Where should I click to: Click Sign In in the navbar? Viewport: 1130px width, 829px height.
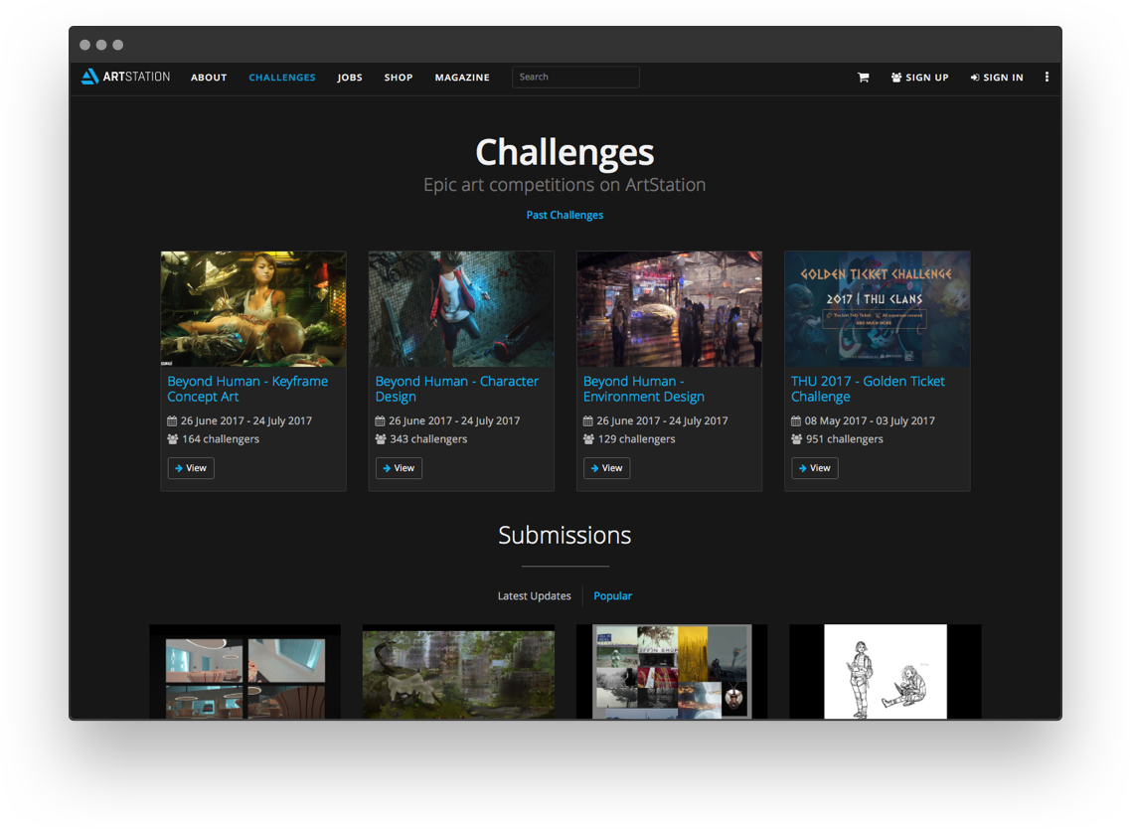[x=997, y=78]
